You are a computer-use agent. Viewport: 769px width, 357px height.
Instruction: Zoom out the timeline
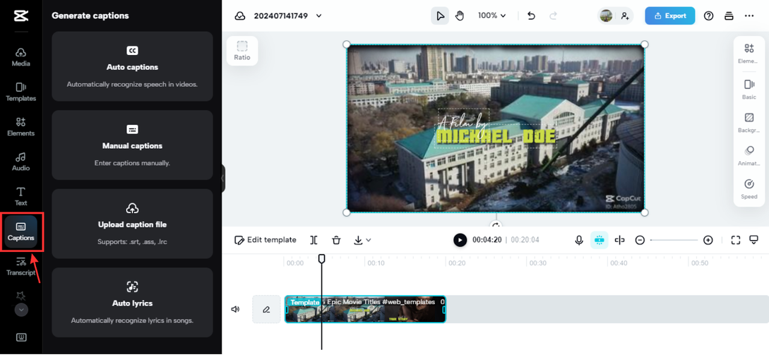pyautogui.click(x=640, y=240)
